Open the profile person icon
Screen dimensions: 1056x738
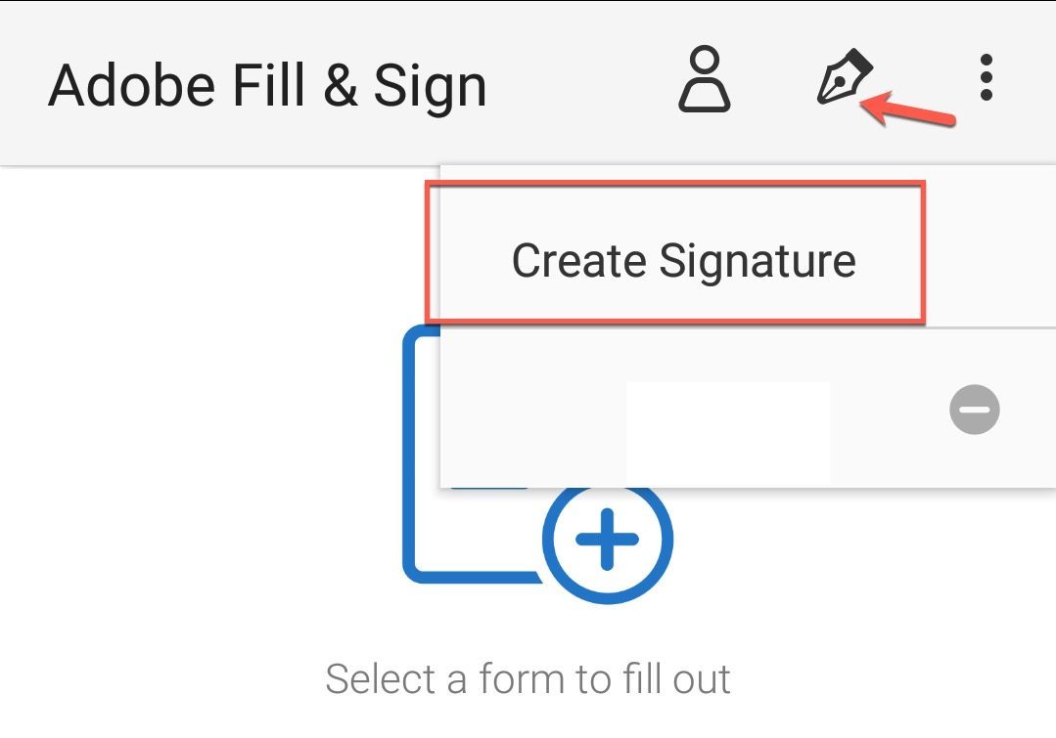(704, 79)
